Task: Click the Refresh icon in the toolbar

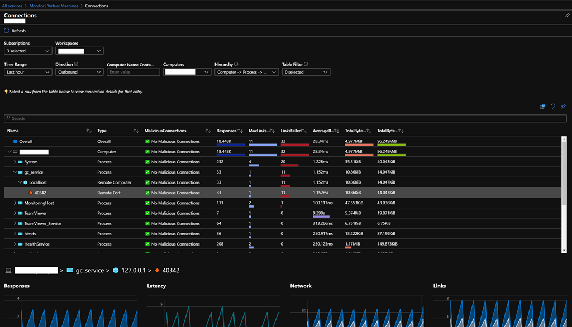Action: [7, 31]
